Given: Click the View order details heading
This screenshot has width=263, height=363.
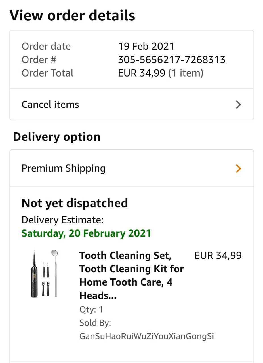Looking at the screenshot, I should [72, 16].
